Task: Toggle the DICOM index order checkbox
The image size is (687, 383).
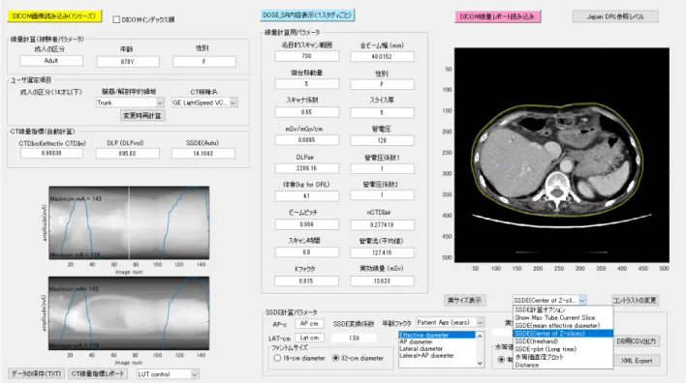Action: (x=116, y=19)
